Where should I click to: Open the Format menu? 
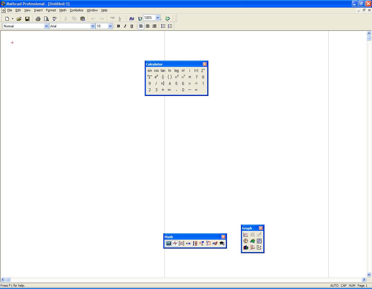pyautogui.click(x=51, y=10)
